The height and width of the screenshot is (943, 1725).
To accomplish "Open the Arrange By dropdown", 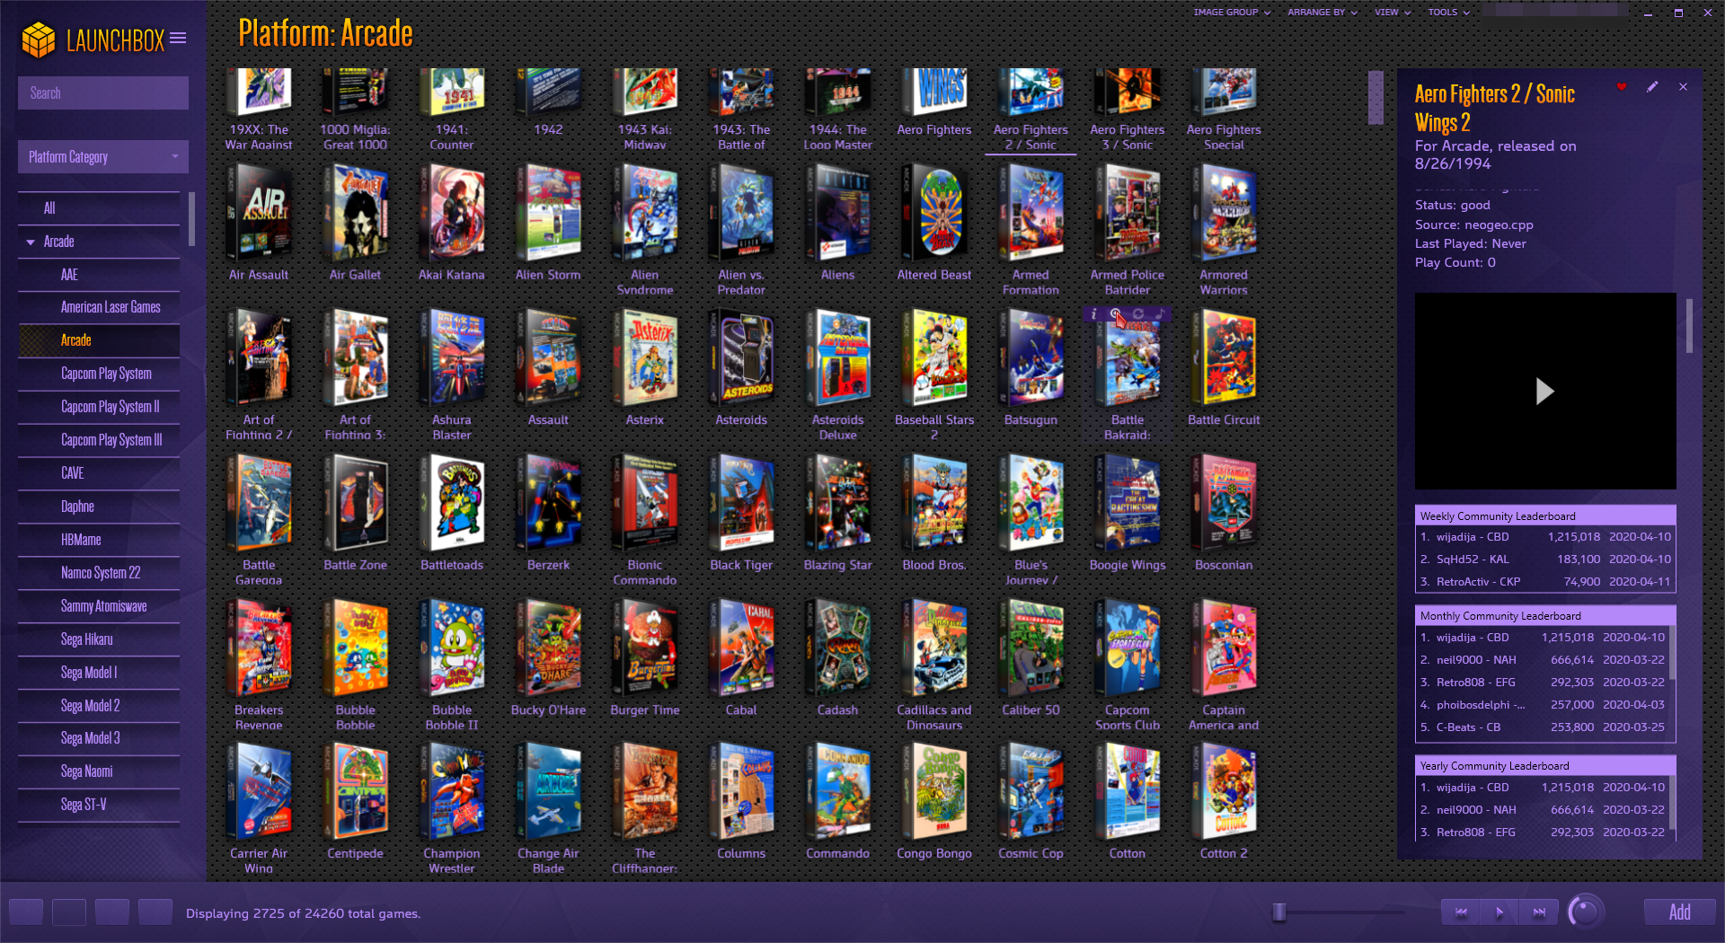I will click(x=1322, y=13).
